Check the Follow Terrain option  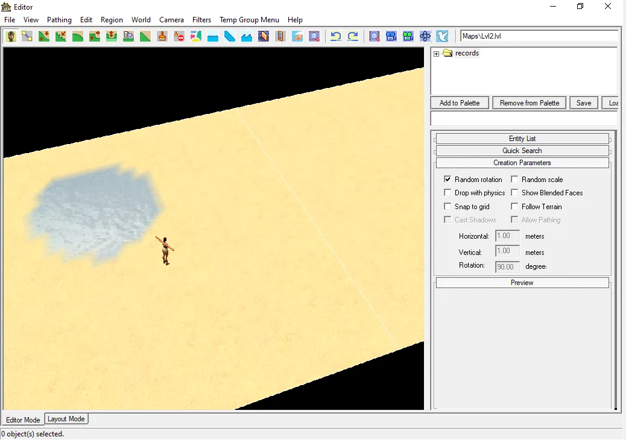click(x=514, y=206)
